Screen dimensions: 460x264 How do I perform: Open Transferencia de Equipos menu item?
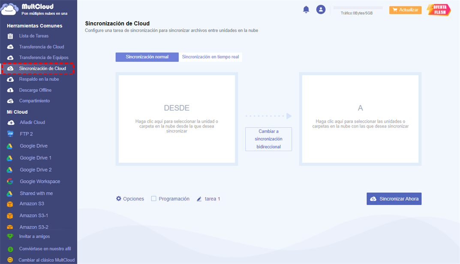(44, 58)
